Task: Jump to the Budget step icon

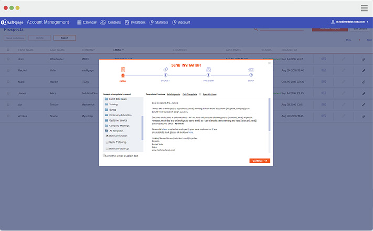Action: coord(166,69)
